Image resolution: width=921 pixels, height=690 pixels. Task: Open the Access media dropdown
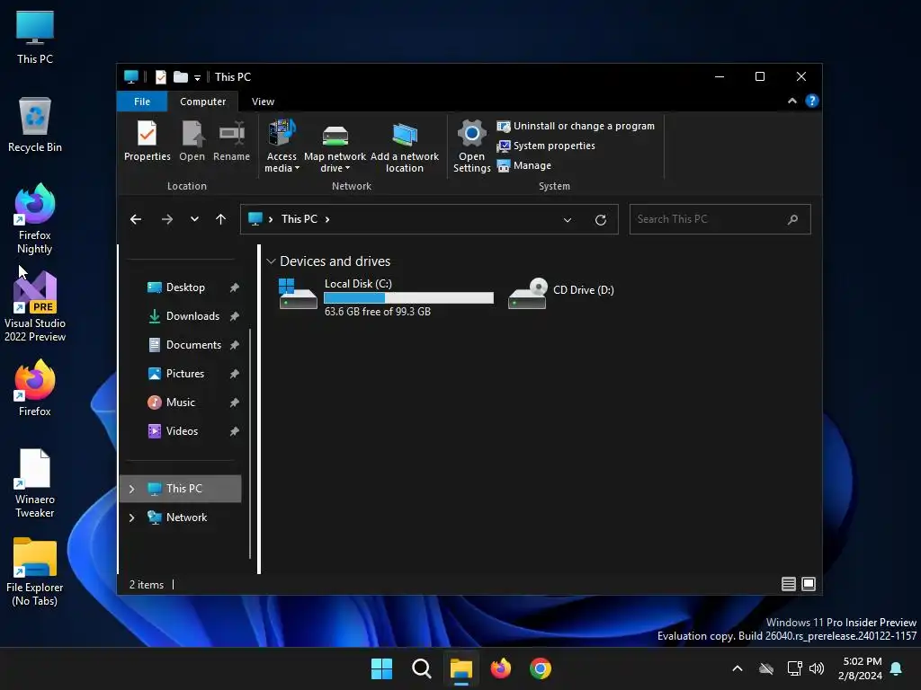pos(282,146)
